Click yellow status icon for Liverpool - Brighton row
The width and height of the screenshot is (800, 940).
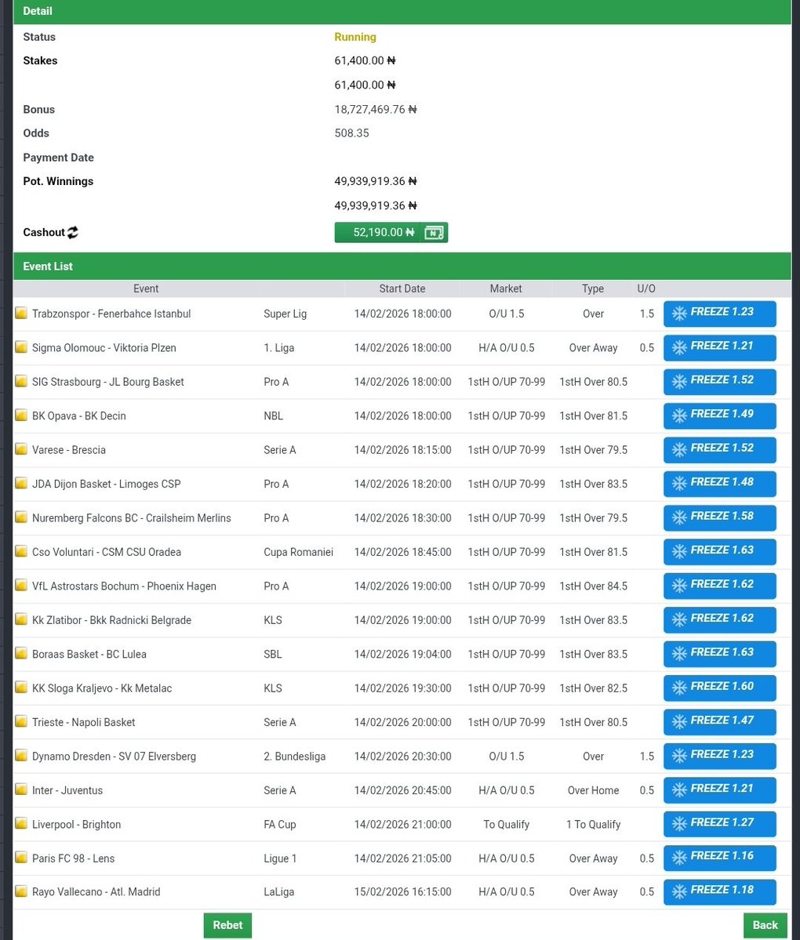tap(21, 823)
